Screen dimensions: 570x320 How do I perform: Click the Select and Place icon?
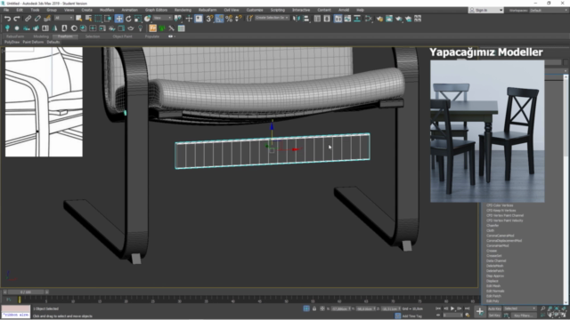[147, 19]
